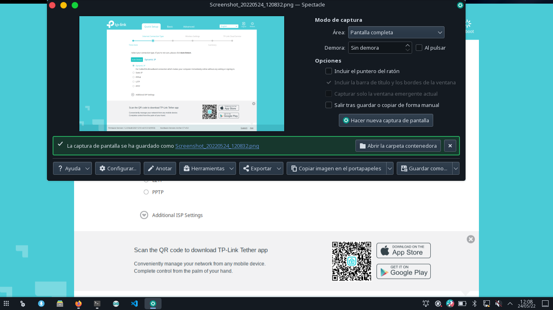The image size is (553, 310).
Task: Click the Get it on Google Play badge
Action: (x=404, y=271)
